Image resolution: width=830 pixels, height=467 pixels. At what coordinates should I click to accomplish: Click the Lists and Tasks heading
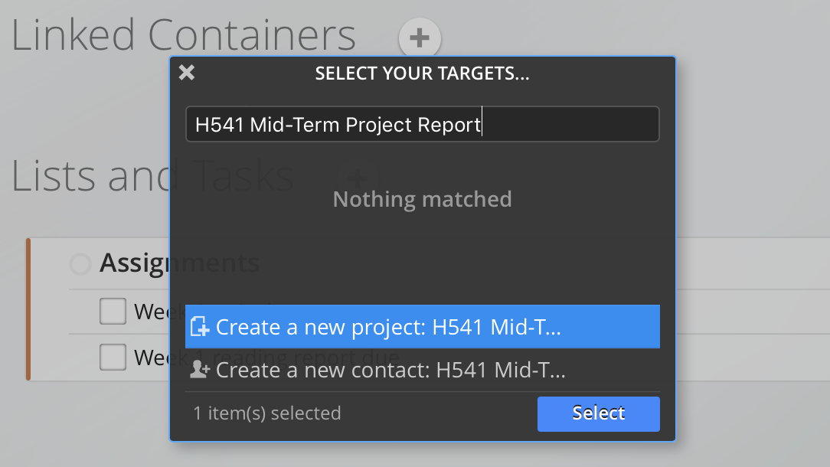coord(152,176)
